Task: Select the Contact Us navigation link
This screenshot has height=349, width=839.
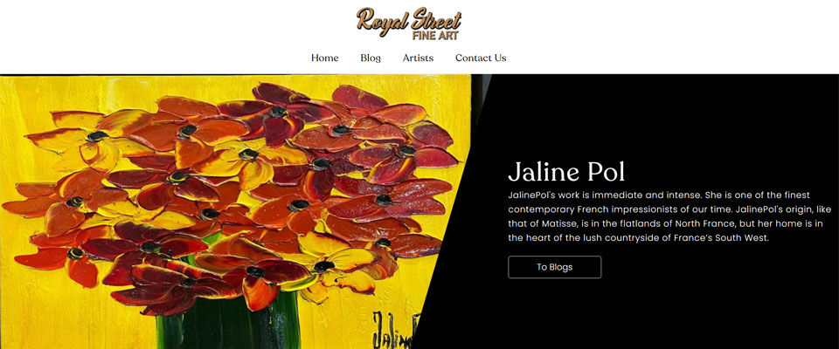Action: pos(481,58)
